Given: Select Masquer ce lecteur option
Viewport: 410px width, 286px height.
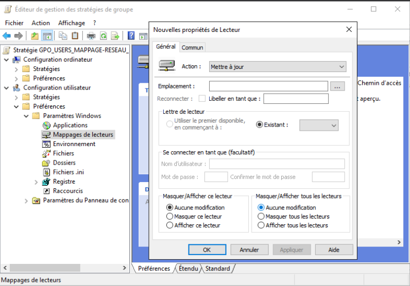Looking at the screenshot, I should pos(169,216).
